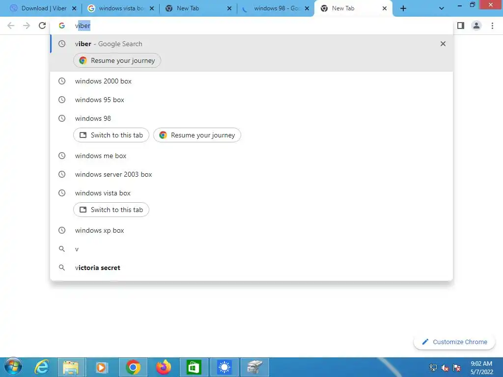This screenshot has height=377, width=503.
Task: Expand the tab search chevron
Action: (442, 9)
